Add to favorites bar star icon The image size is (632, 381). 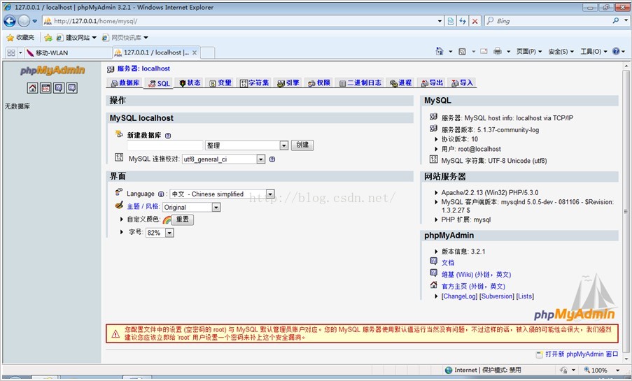point(48,38)
